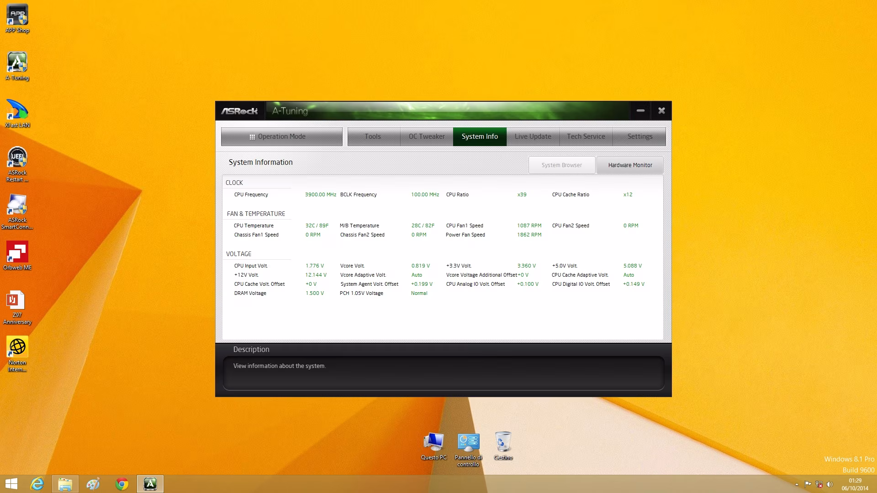Click the System Browser button
The image size is (877, 493).
pos(562,165)
